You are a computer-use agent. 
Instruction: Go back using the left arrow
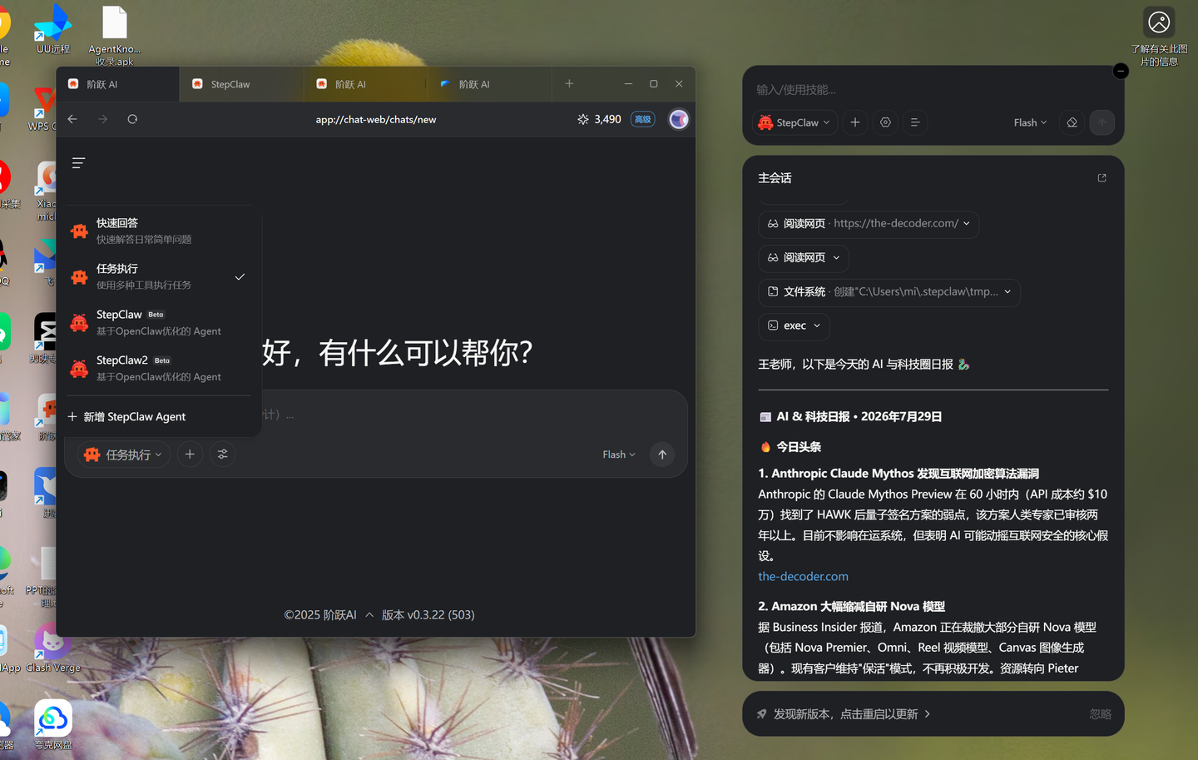pyautogui.click(x=72, y=119)
